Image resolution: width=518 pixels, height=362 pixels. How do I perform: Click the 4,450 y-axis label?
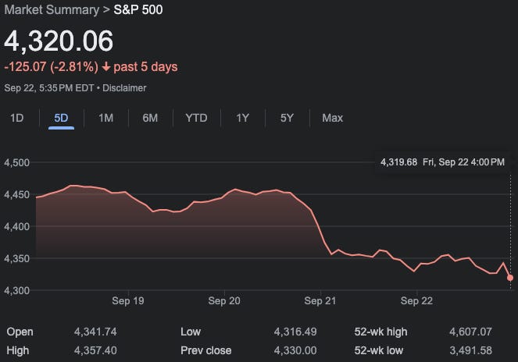point(17,194)
